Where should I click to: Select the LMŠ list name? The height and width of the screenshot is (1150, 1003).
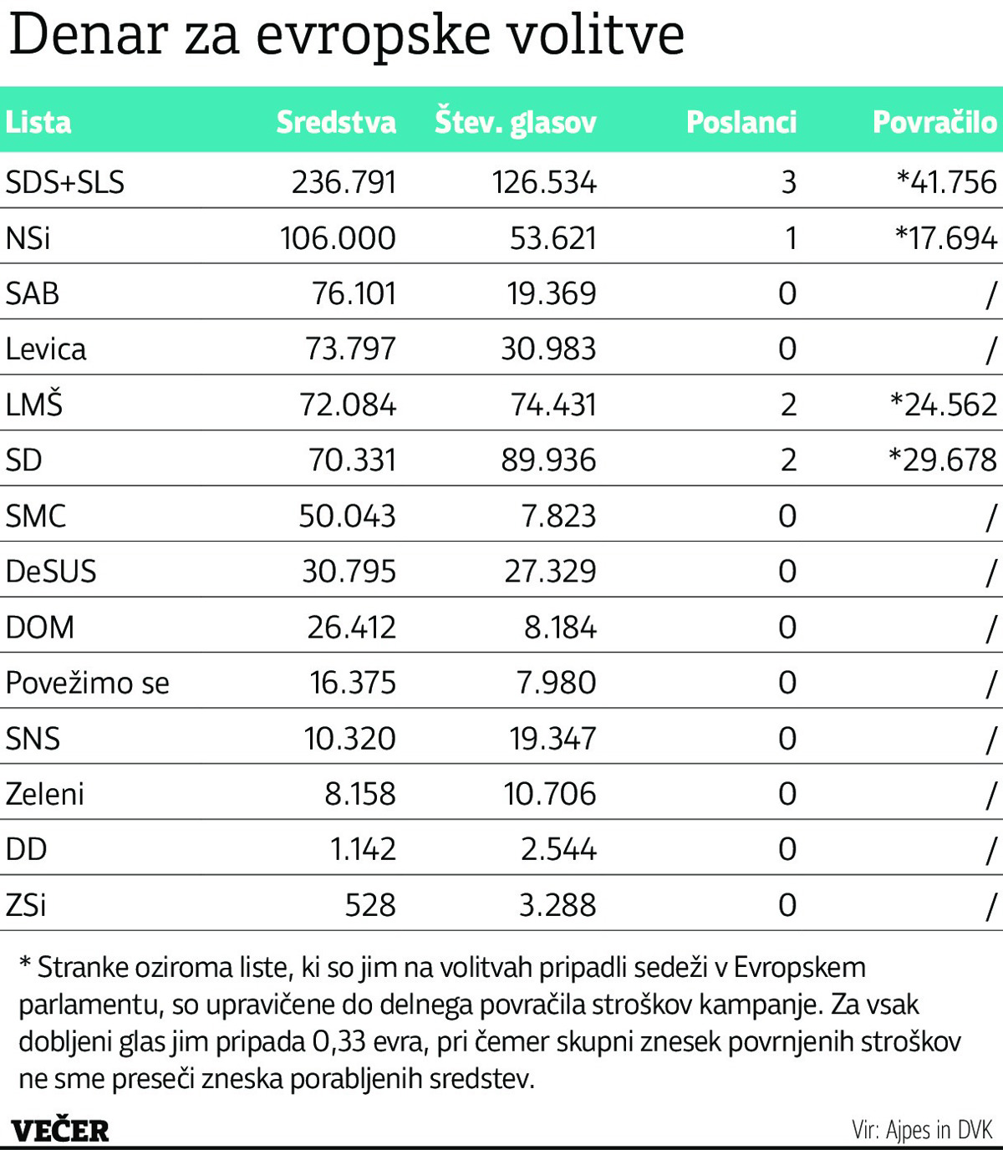(x=34, y=405)
